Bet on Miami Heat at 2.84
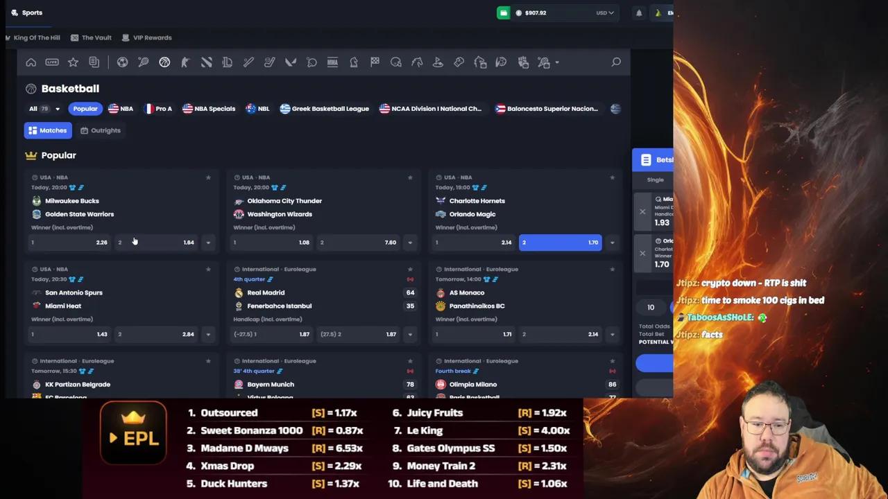 point(156,334)
